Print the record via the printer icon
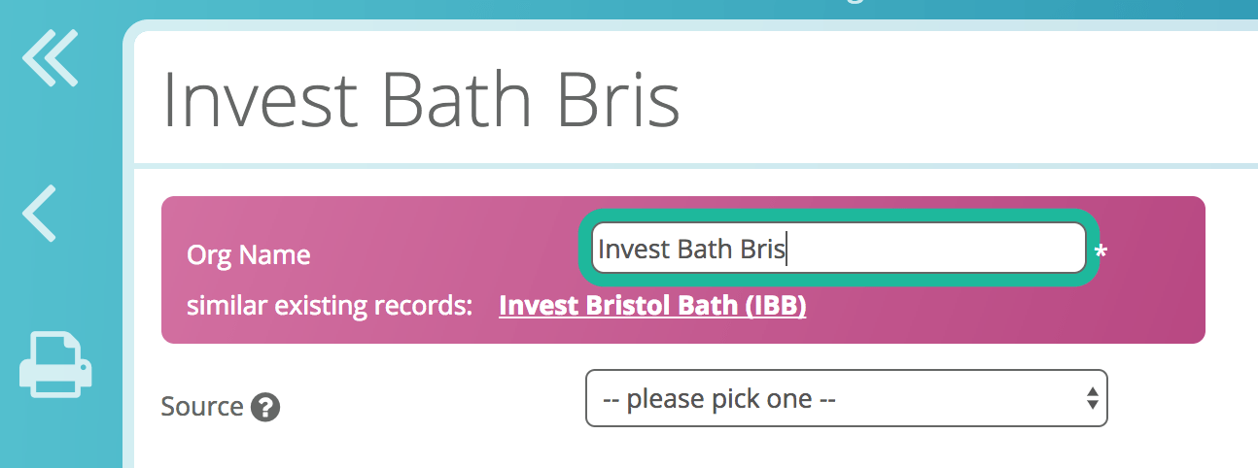This screenshot has height=468, width=1258. (x=55, y=364)
